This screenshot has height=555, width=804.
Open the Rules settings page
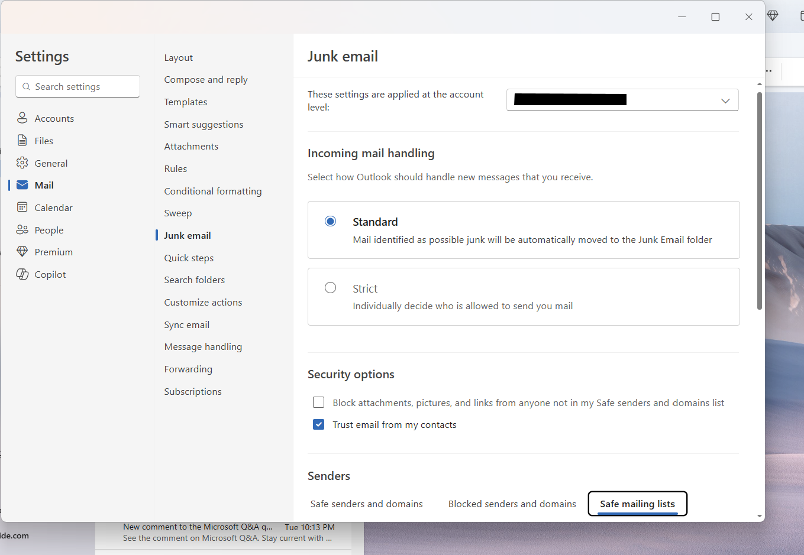(x=176, y=168)
